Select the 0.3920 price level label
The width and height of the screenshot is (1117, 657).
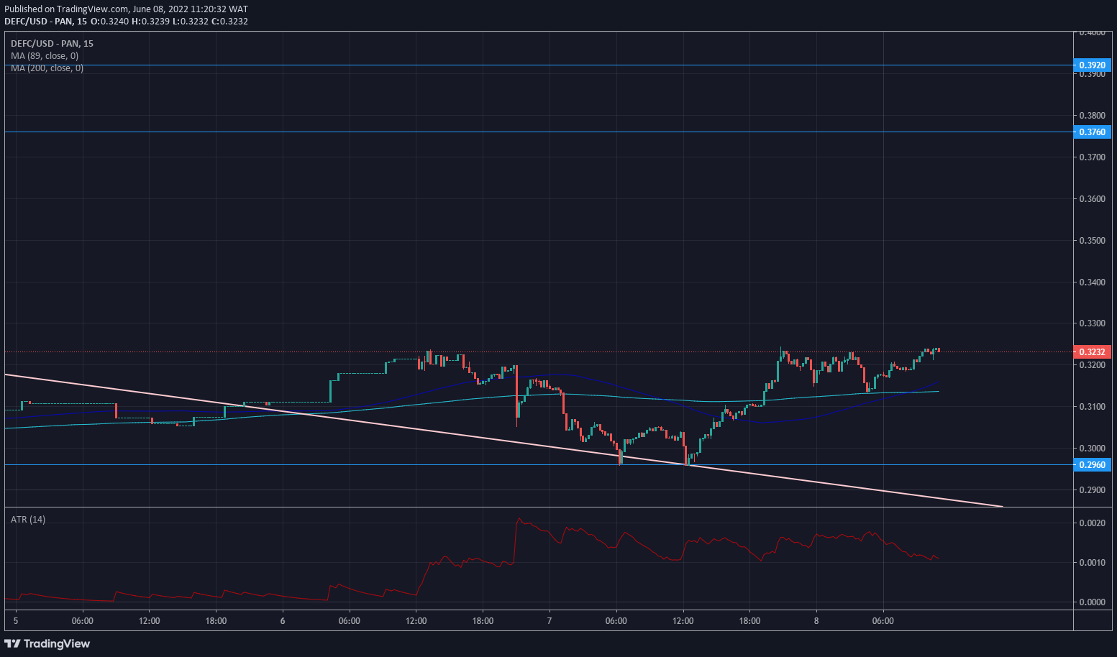point(1092,65)
